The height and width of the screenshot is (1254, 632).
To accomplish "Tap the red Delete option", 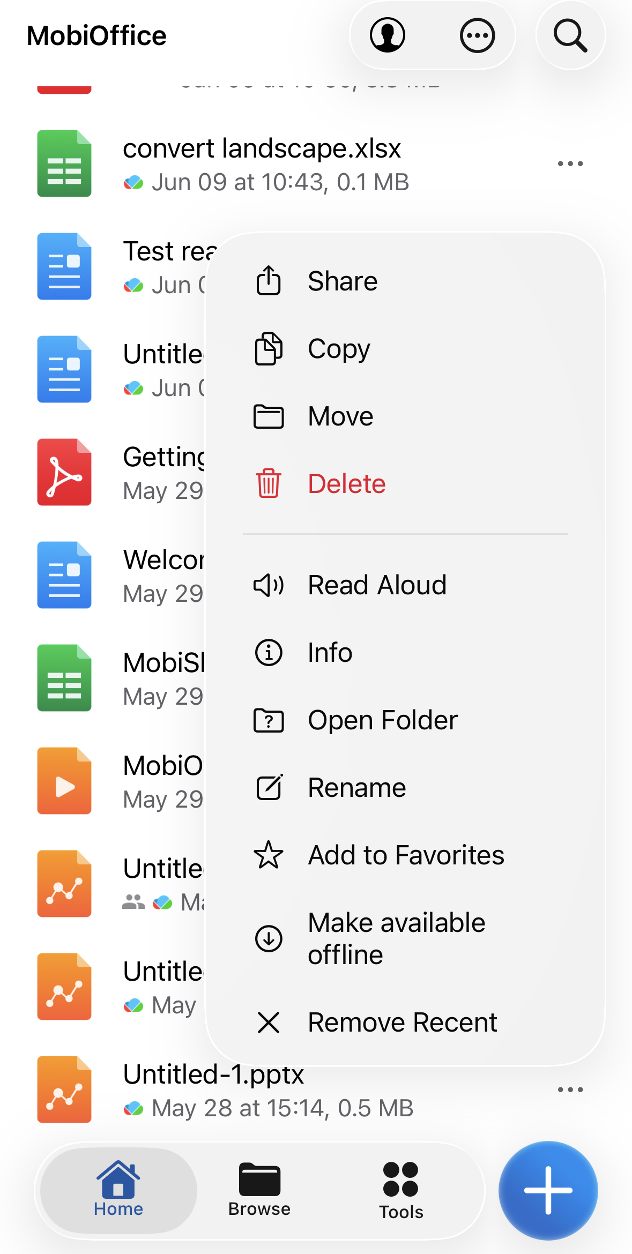I will click(x=405, y=483).
